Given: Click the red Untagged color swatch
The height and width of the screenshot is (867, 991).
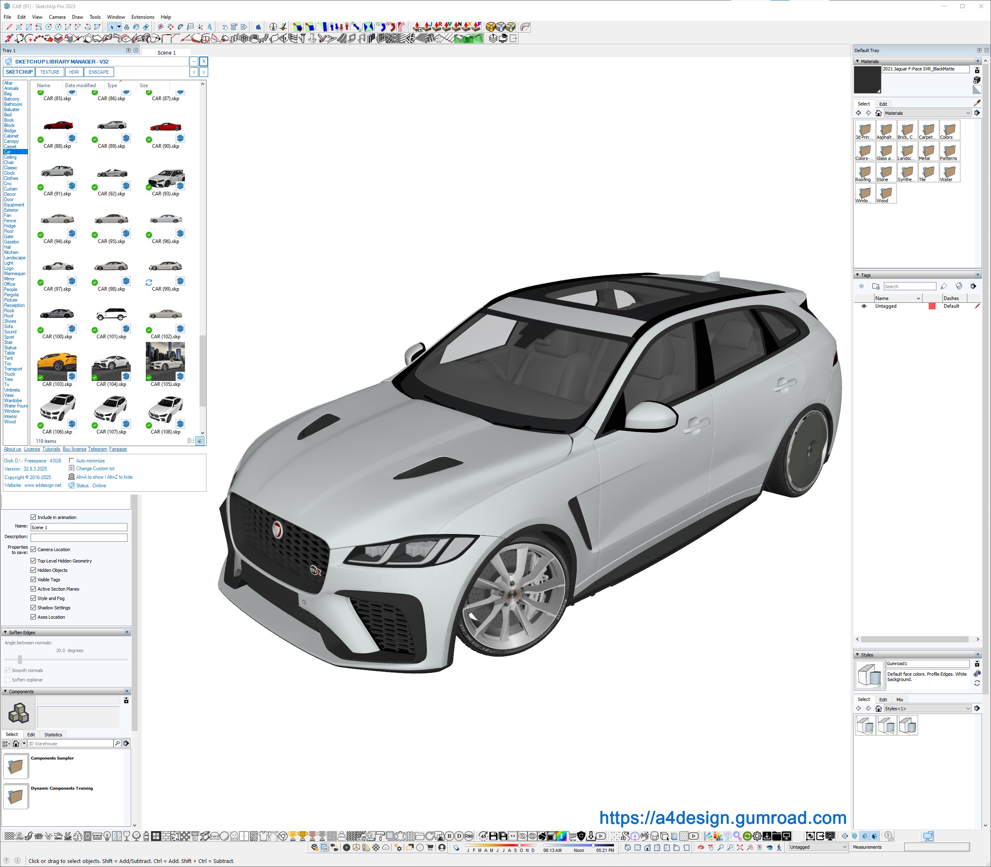Looking at the screenshot, I should click(x=932, y=306).
